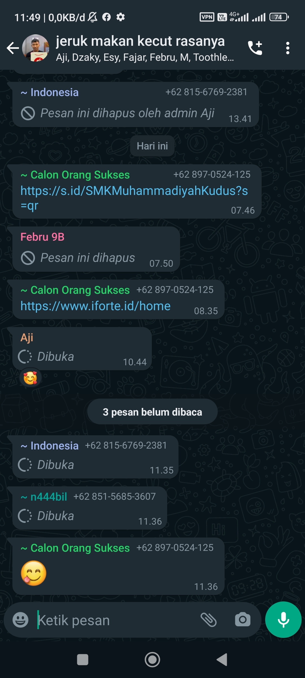Tap the back arrow to leave the chat
The width and height of the screenshot is (305, 678).
[x=13, y=48]
